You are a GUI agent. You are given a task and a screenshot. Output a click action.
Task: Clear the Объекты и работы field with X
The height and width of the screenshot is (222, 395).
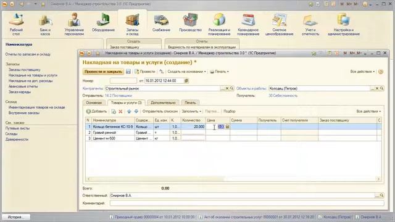point(377,88)
